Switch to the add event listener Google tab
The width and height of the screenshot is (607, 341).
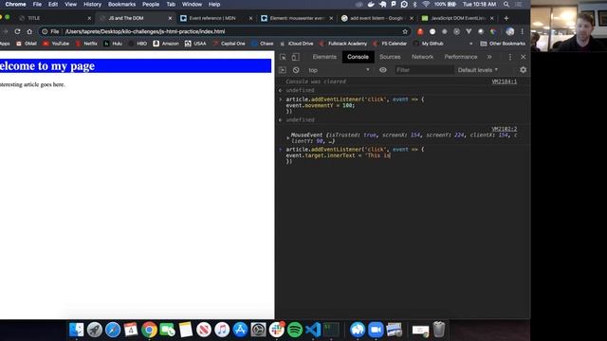coord(377,18)
